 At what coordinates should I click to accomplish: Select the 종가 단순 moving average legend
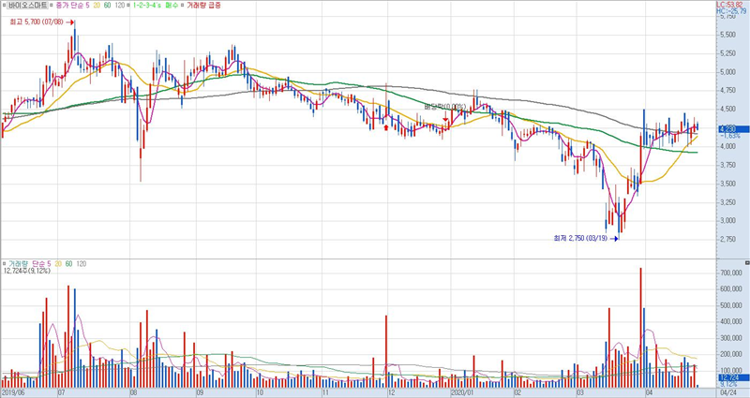(75, 6)
